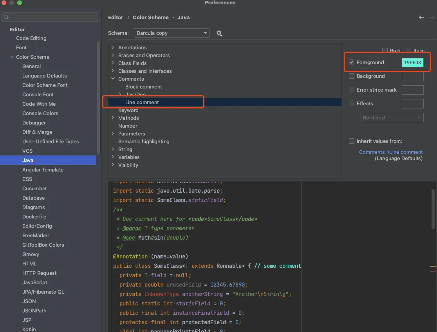Click the forward navigation arrow
This screenshot has height=332, width=437.
432,17
